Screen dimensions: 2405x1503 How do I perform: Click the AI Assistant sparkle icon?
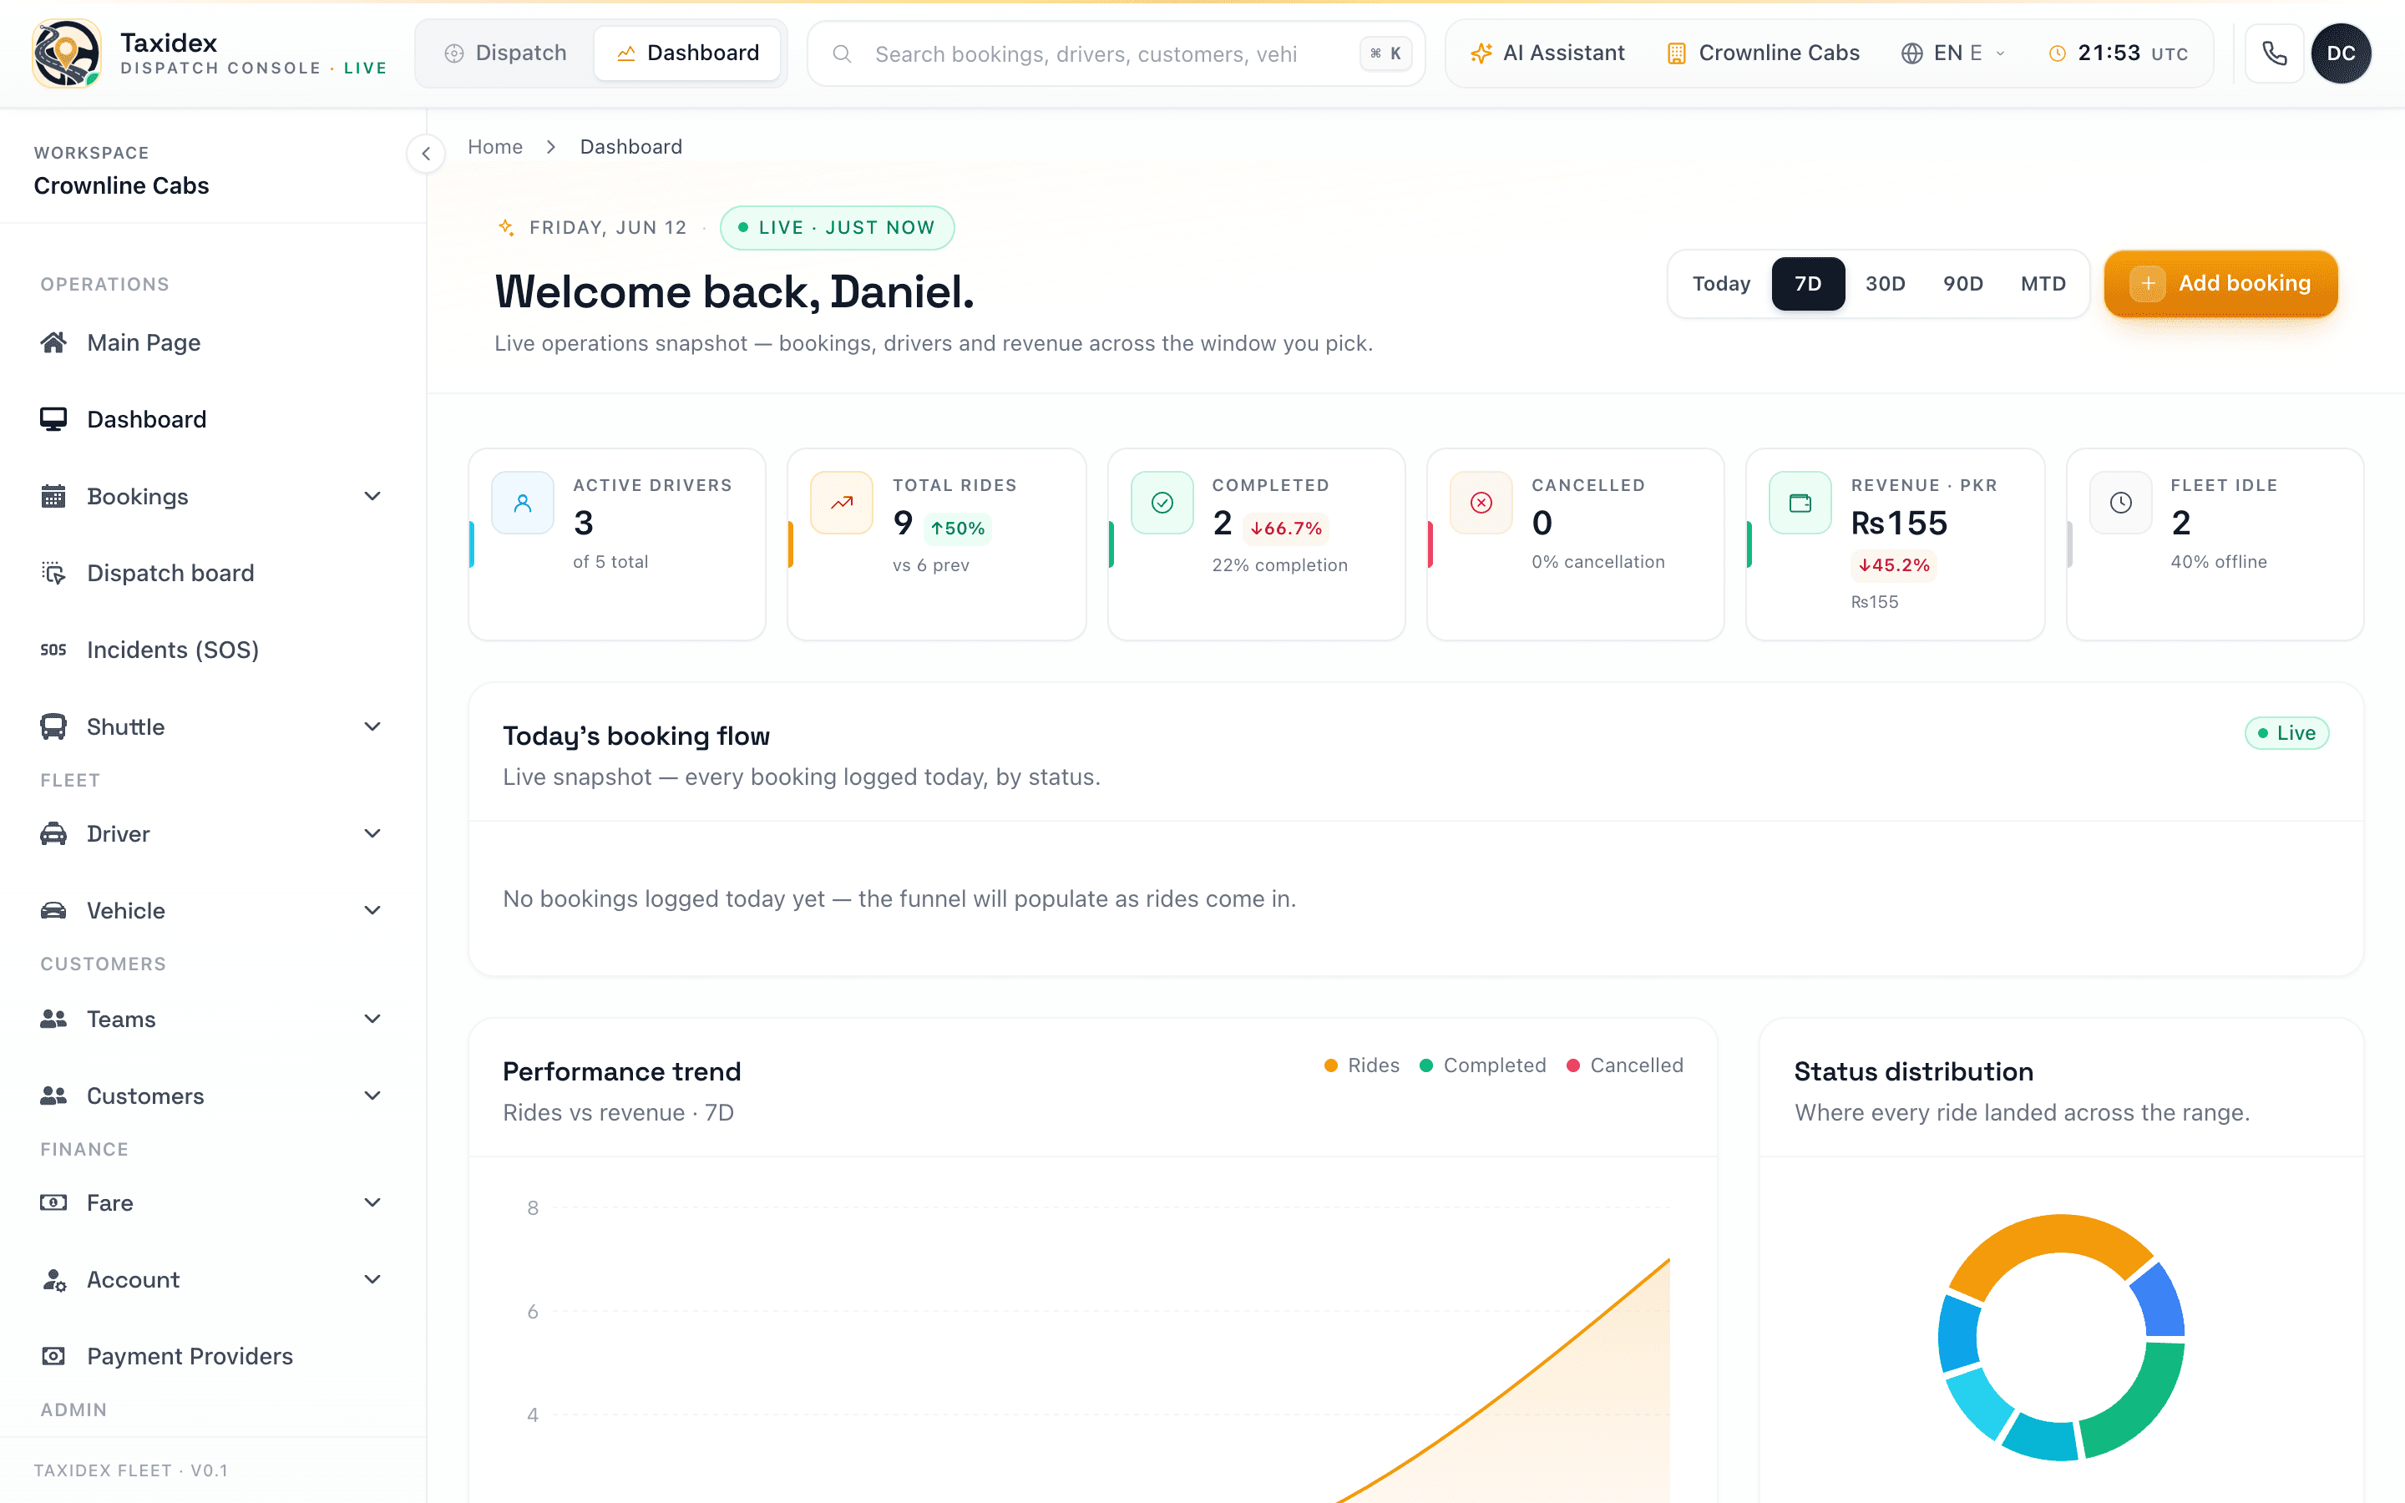coord(1481,53)
